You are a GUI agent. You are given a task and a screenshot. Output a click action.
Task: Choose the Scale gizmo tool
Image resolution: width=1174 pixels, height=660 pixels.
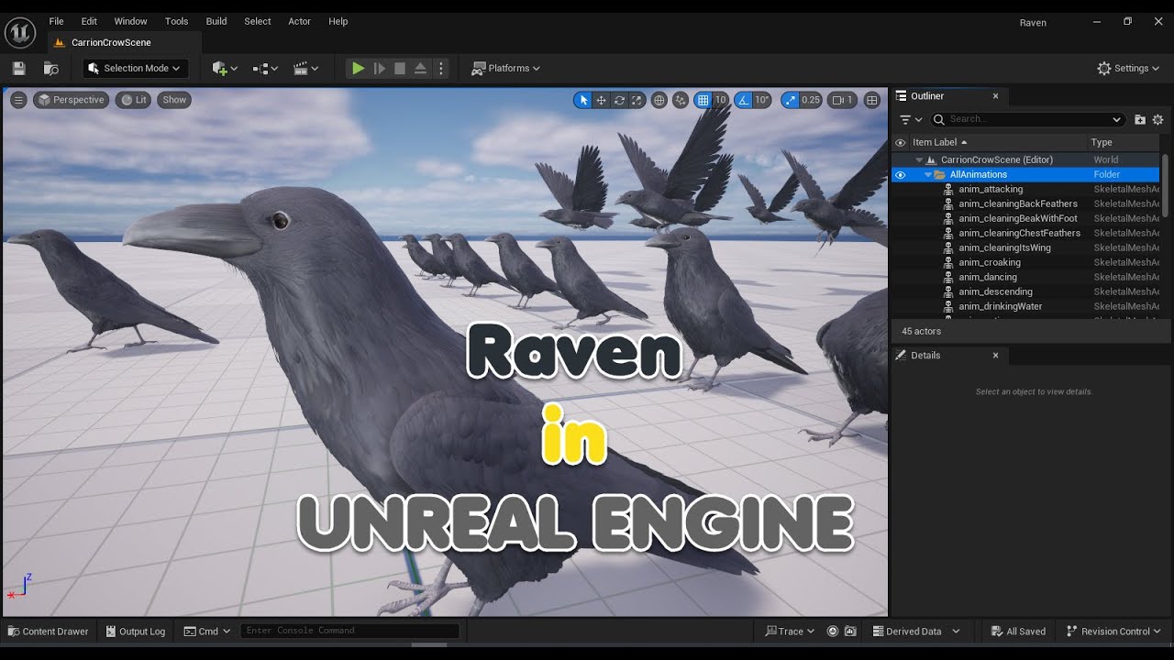tap(637, 100)
